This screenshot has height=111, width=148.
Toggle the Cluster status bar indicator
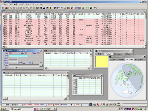[x=36, y=105]
